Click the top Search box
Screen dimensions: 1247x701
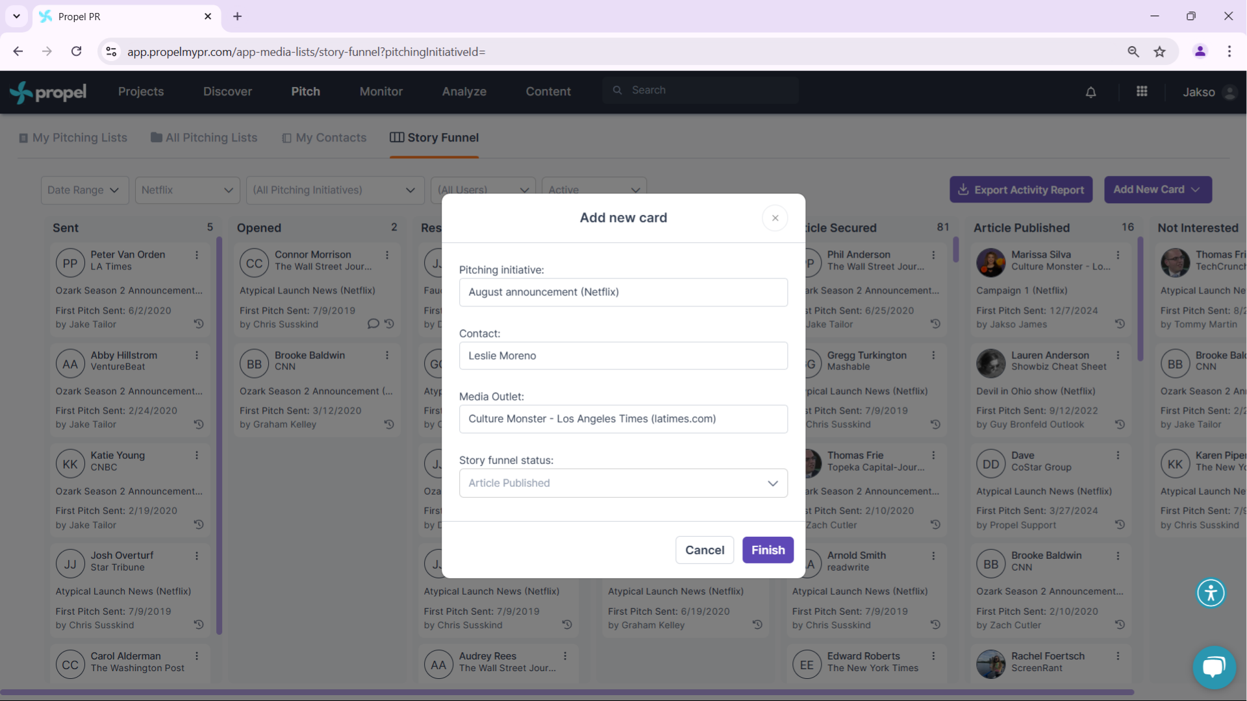point(701,90)
